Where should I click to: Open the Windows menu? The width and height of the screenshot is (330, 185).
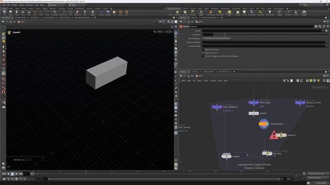[x=29, y=5]
